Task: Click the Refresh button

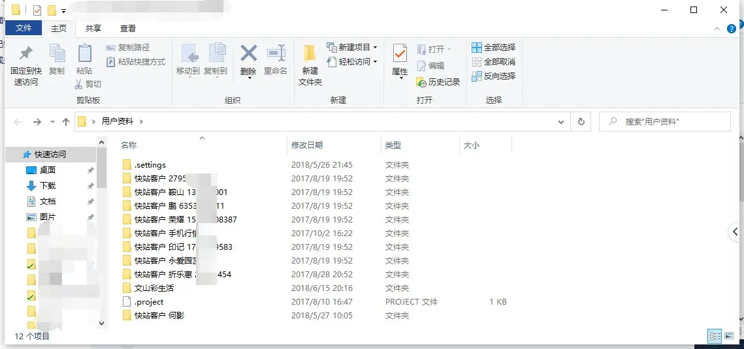Action: [x=581, y=122]
